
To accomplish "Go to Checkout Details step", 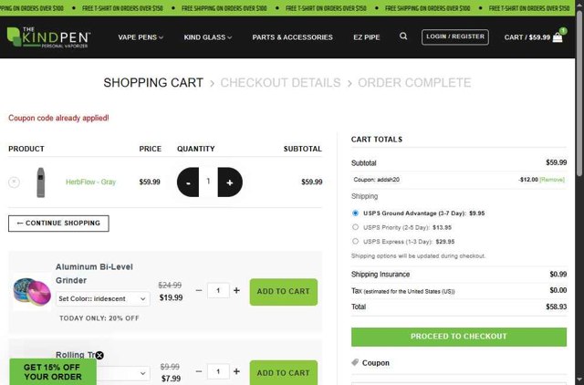I will [x=280, y=83].
